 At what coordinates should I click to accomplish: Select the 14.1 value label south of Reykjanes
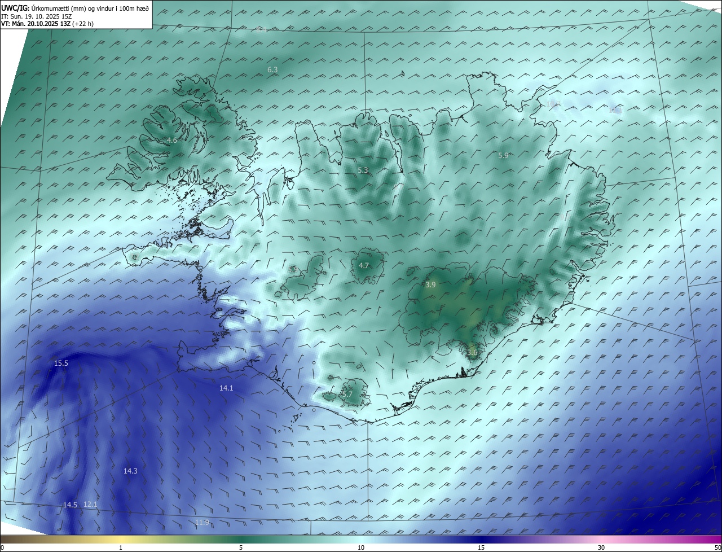click(226, 388)
